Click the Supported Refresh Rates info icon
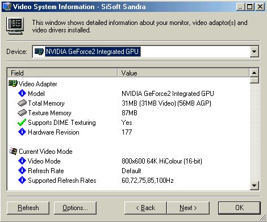 click(x=22, y=180)
